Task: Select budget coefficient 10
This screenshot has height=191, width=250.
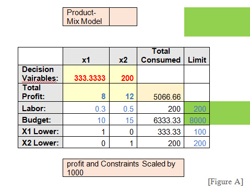Action: click(x=86, y=120)
